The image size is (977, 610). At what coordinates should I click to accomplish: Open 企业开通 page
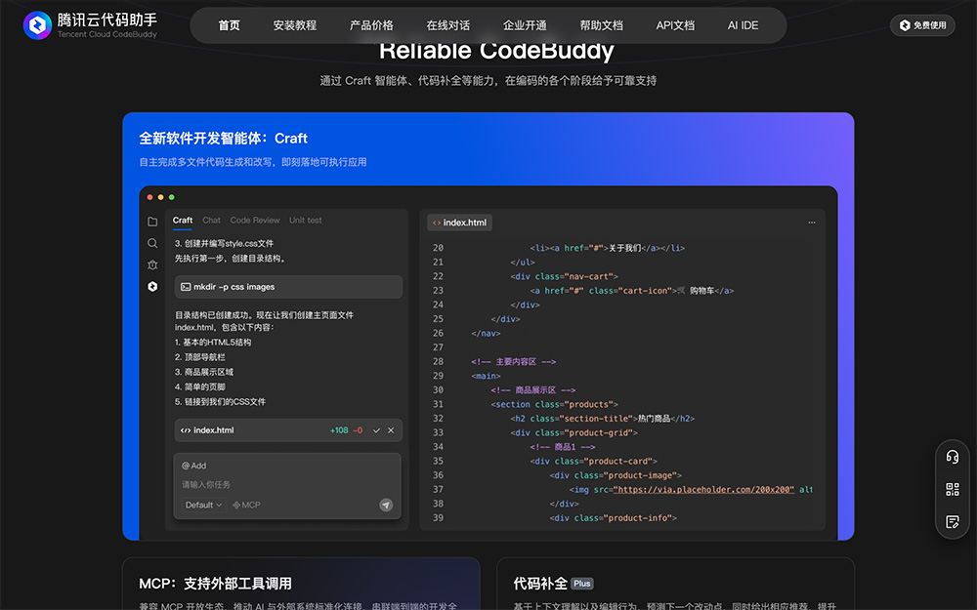pos(525,25)
